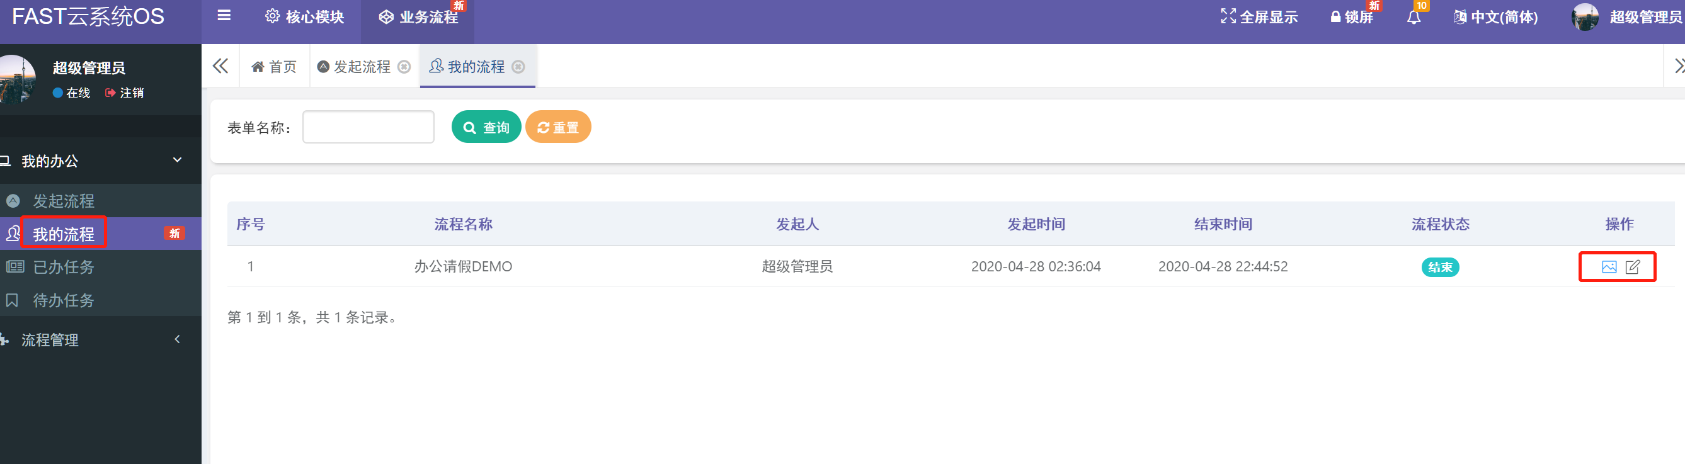Click the 锁屏 lock screen button
This screenshot has width=1685, height=464.
[x=1351, y=17]
